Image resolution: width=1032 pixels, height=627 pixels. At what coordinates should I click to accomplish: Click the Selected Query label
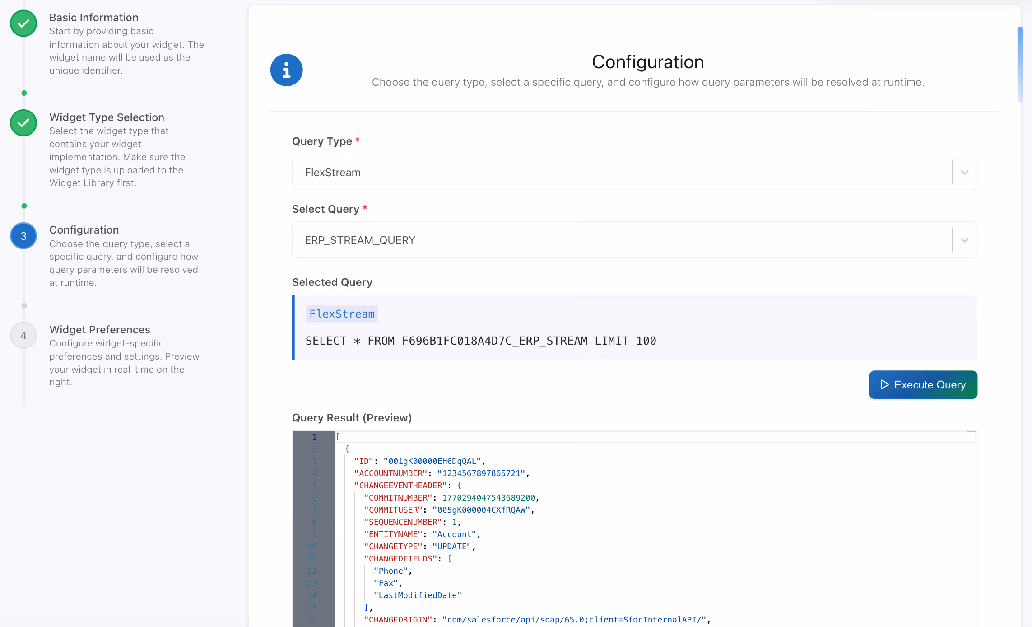point(332,282)
